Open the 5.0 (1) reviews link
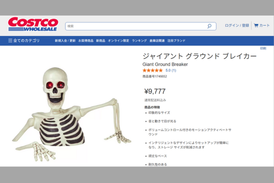 171,70
